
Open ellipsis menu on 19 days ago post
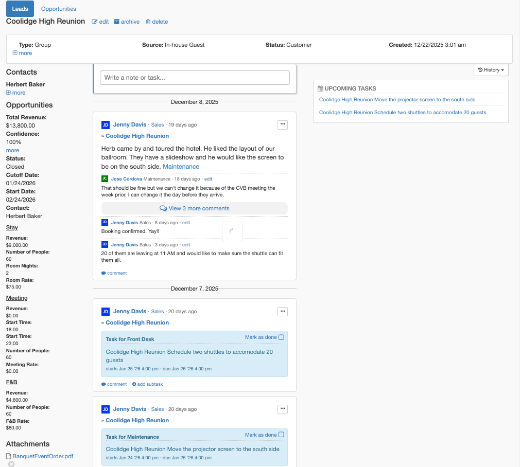(x=283, y=124)
